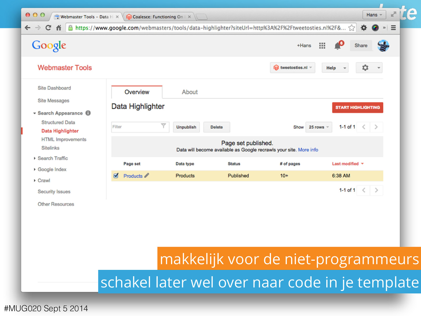Image resolution: width=421 pixels, height=316 pixels.
Task: Expand the Crawl section
Action: [34, 180]
